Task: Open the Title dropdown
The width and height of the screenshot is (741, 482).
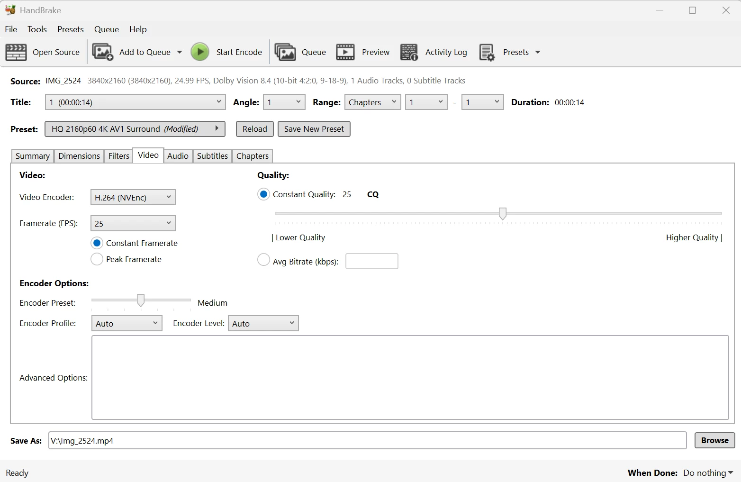Action: pos(136,102)
